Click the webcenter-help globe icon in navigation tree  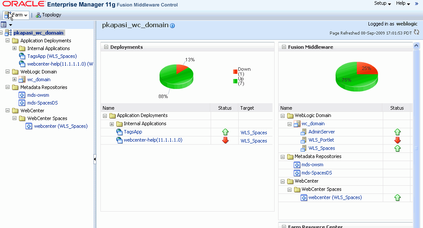click(x=22, y=64)
